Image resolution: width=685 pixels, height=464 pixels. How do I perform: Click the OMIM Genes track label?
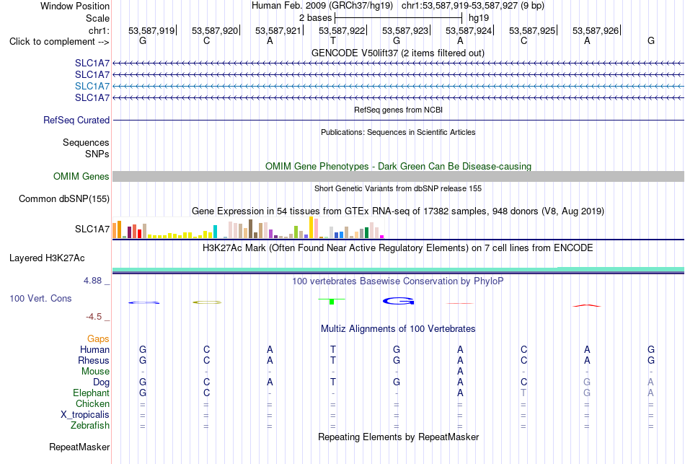point(81,176)
